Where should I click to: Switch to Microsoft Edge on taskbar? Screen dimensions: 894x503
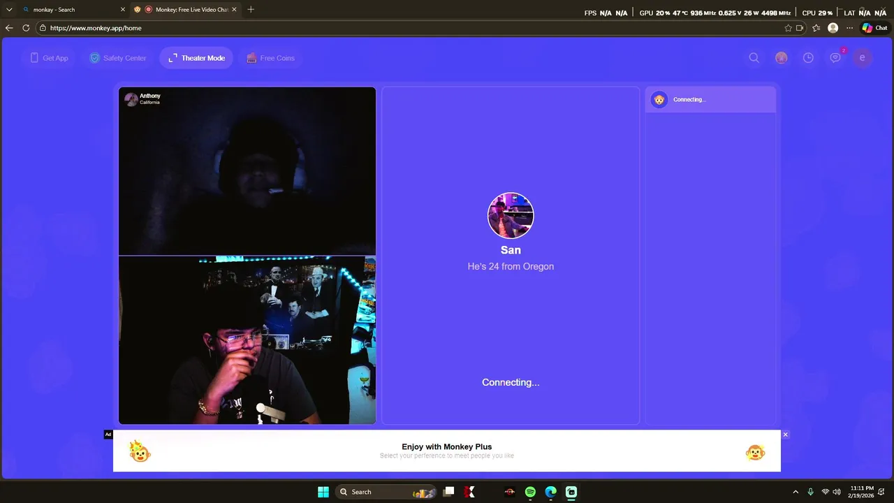pos(550,492)
